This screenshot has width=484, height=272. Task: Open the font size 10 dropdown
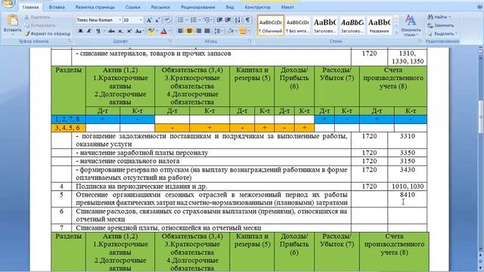(141, 20)
